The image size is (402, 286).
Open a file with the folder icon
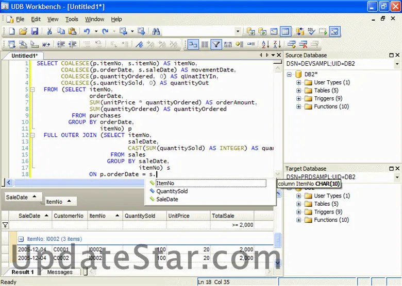tap(23, 31)
